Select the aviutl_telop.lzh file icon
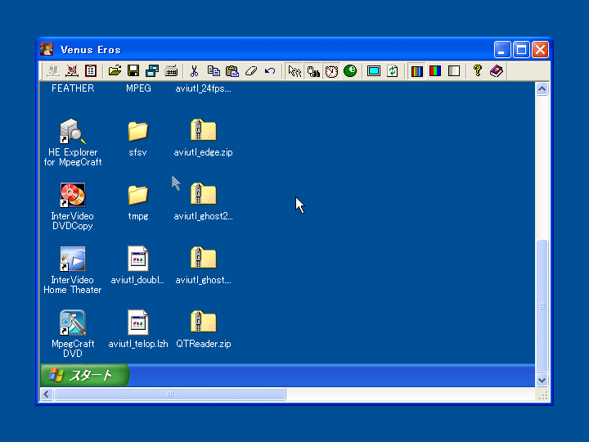 [x=138, y=322]
